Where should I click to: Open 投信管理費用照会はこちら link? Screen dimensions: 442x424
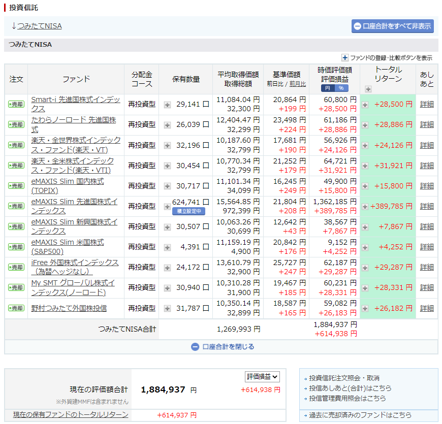pyautogui.click(x=348, y=399)
